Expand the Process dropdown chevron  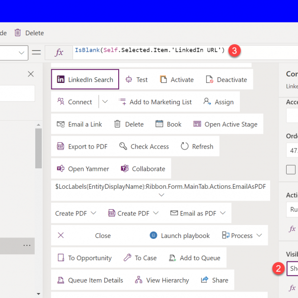pyautogui.click(x=259, y=235)
